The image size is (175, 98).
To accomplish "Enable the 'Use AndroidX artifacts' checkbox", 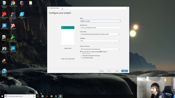I will click(81, 58).
